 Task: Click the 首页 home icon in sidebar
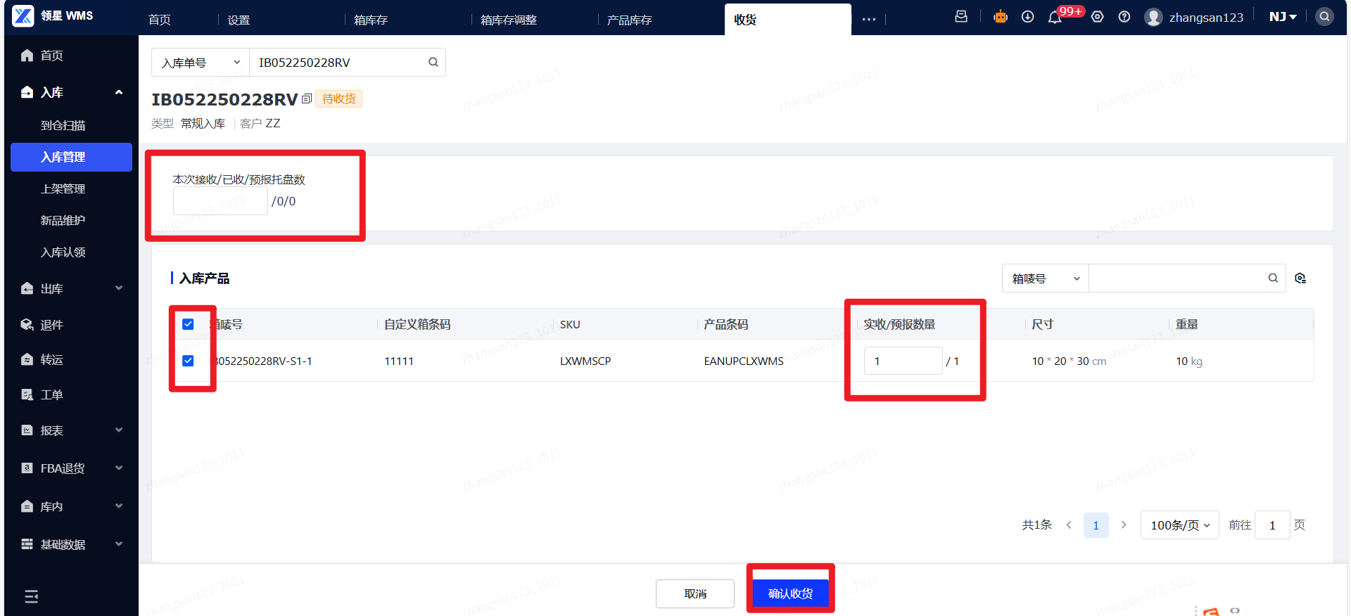coord(27,55)
